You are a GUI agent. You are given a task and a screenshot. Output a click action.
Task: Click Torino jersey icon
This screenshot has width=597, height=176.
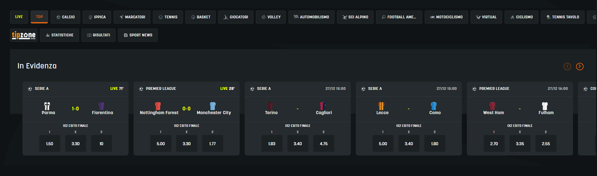point(270,106)
